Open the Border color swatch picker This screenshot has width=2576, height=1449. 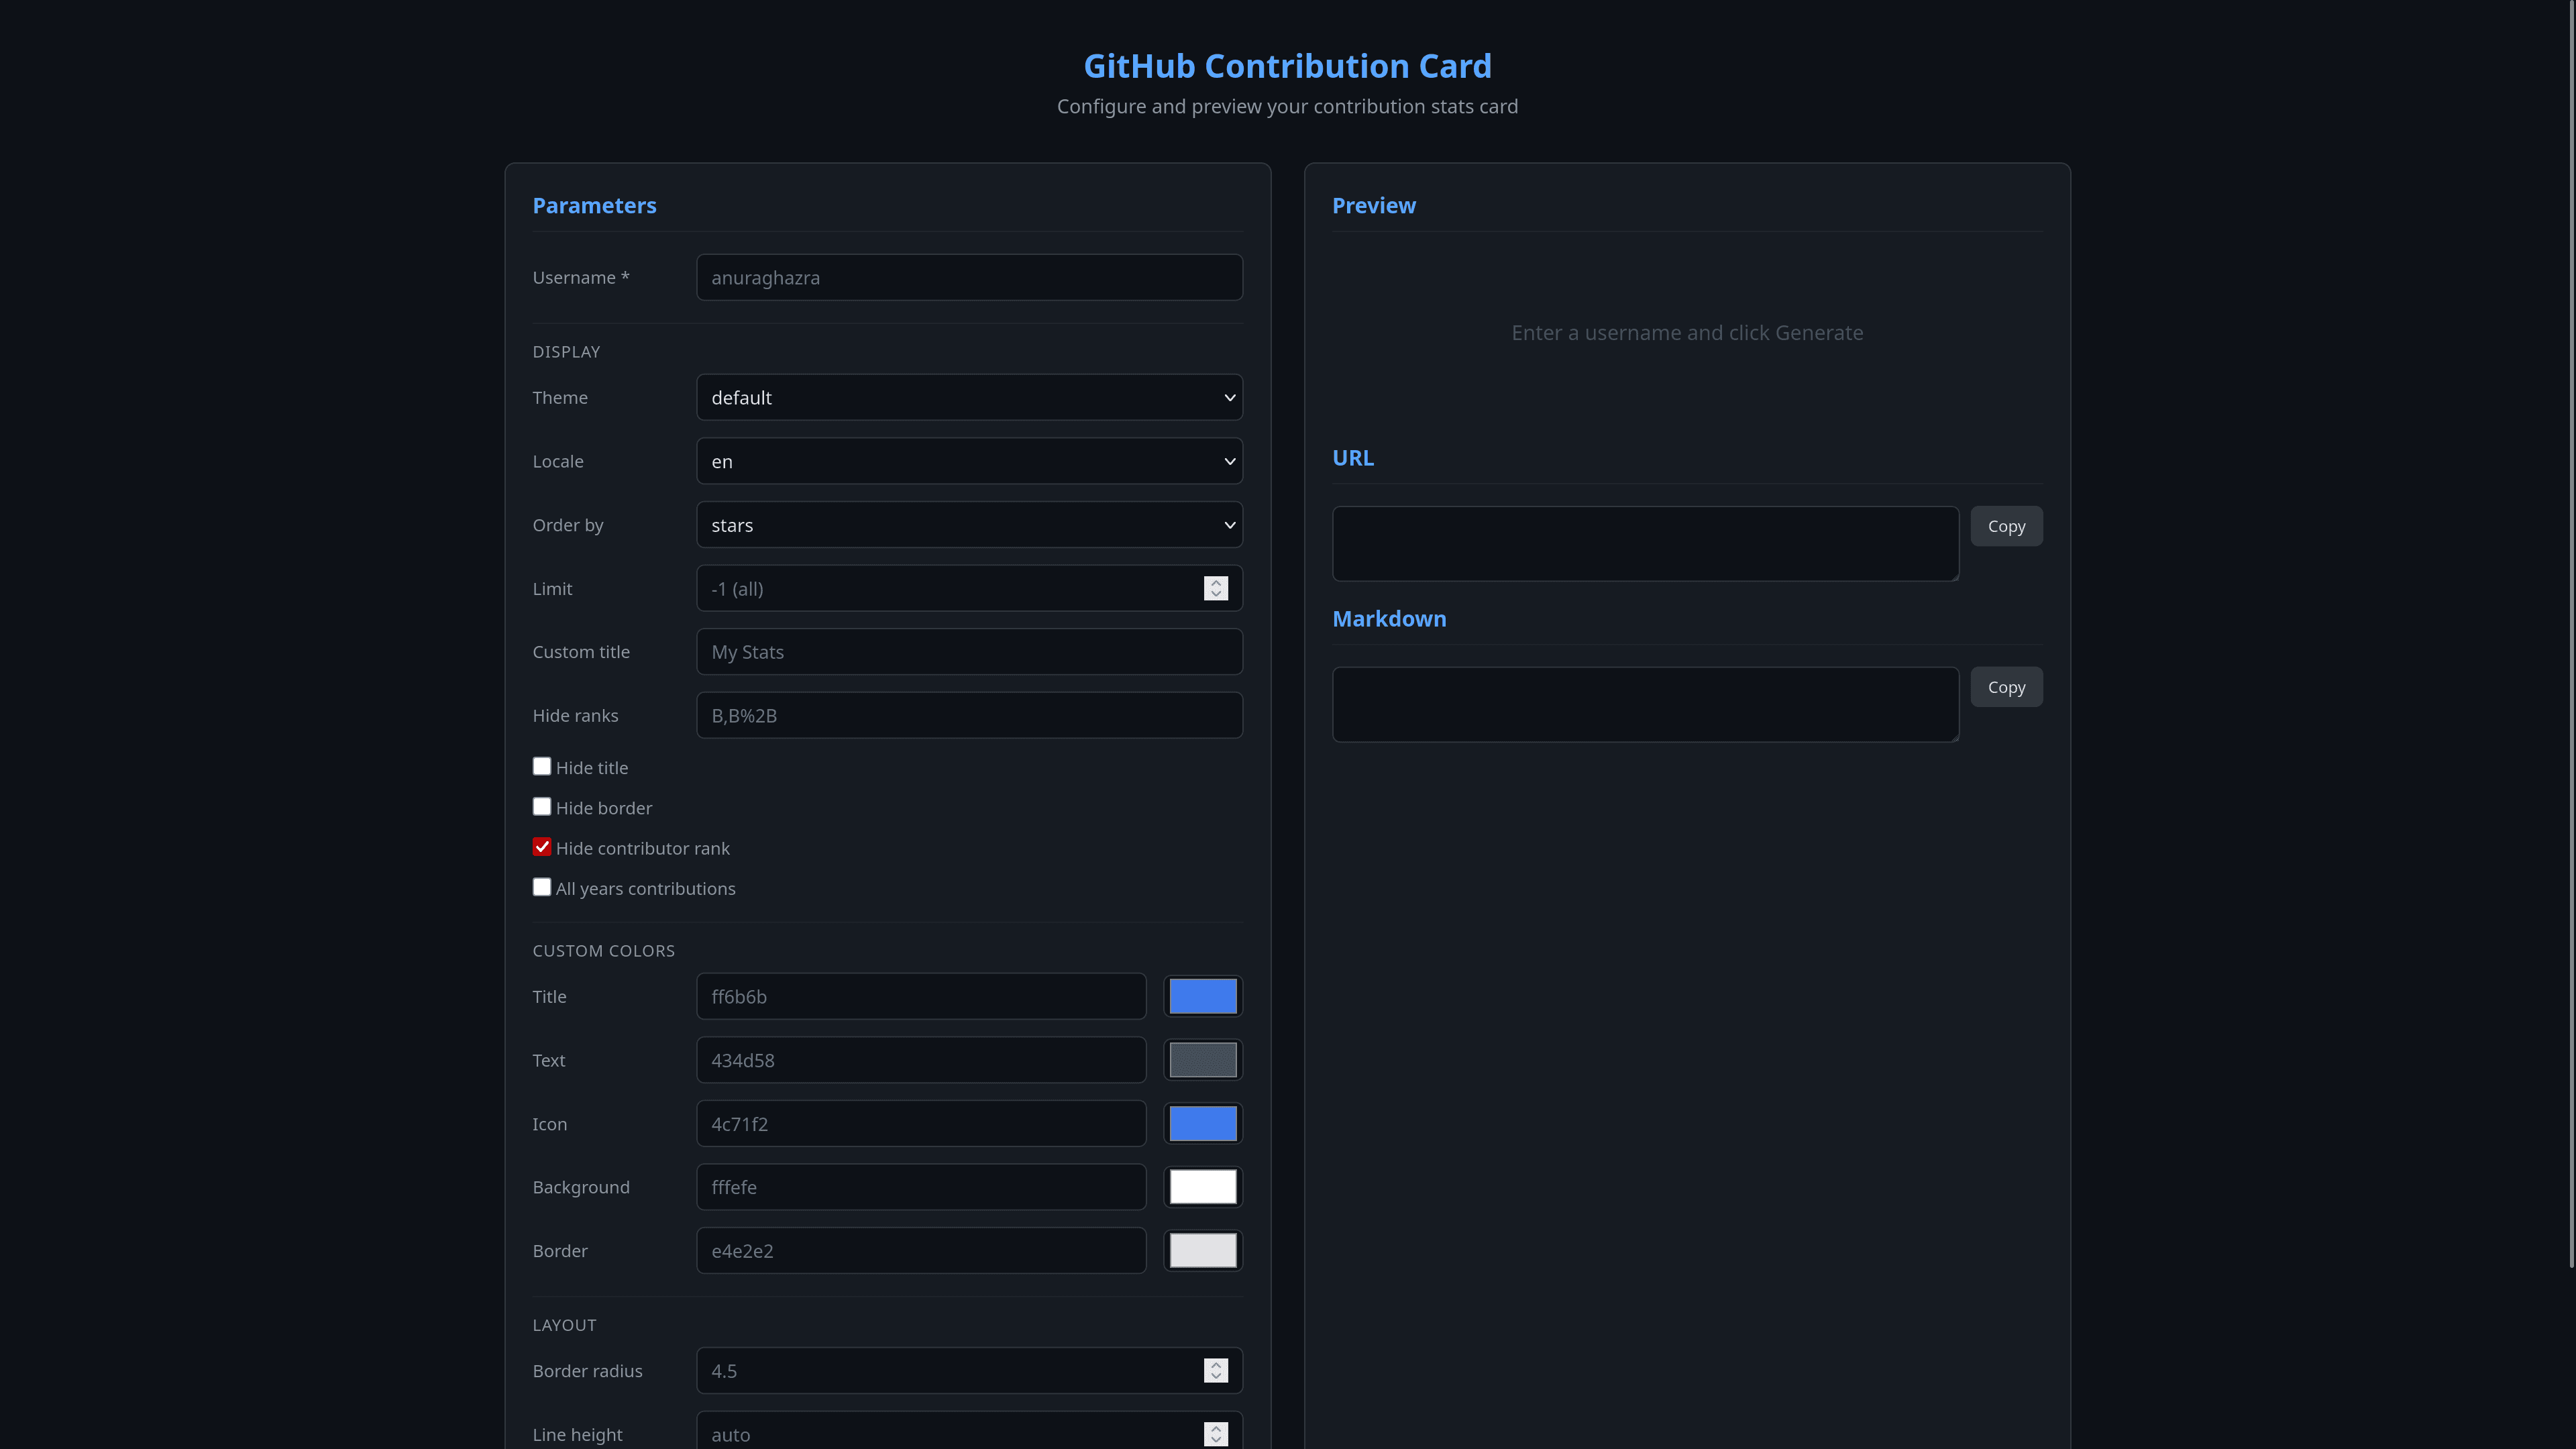[x=1203, y=1251]
